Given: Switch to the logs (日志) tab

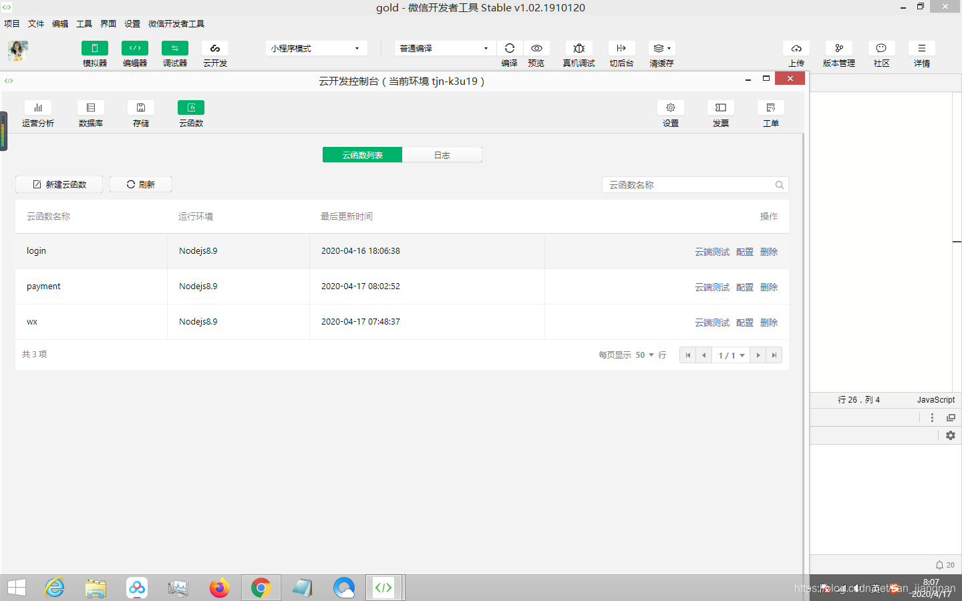Looking at the screenshot, I should point(442,155).
